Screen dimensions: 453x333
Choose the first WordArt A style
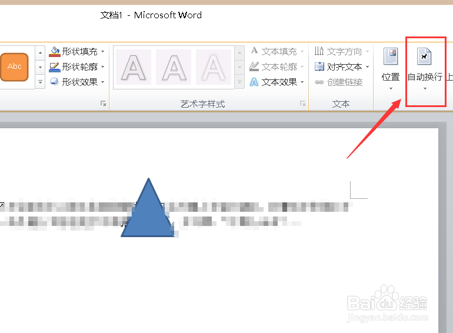pos(134,67)
